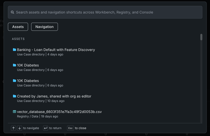Click folder icon beside Created by James
Viewport: 210px width, 136px height.
14,96
